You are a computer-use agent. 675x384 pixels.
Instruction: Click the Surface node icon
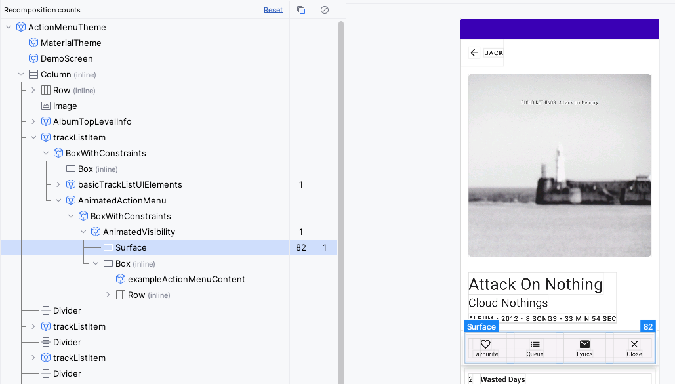tap(108, 247)
